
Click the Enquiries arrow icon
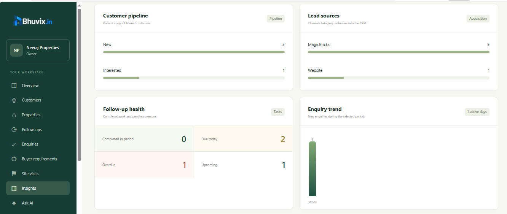click(x=14, y=144)
